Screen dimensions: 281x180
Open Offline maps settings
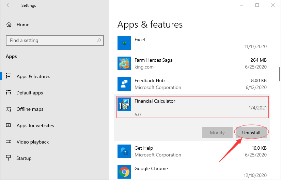click(30, 109)
